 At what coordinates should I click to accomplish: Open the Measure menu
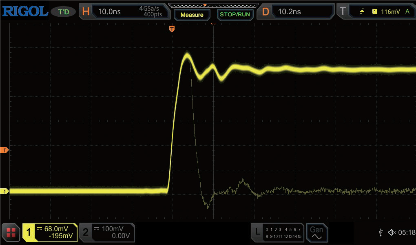(x=192, y=14)
